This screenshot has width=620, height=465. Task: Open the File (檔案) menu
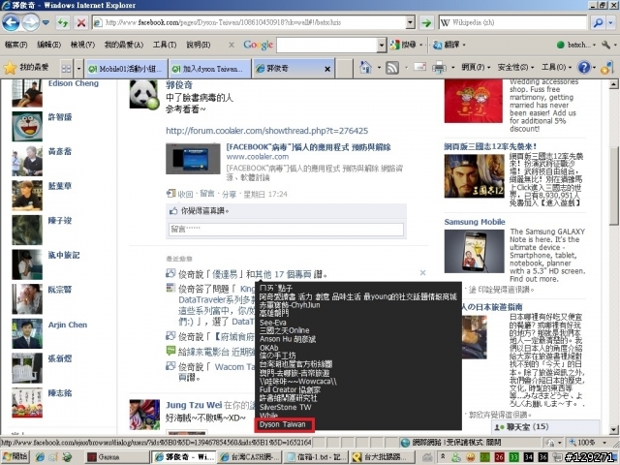[x=15, y=45]
